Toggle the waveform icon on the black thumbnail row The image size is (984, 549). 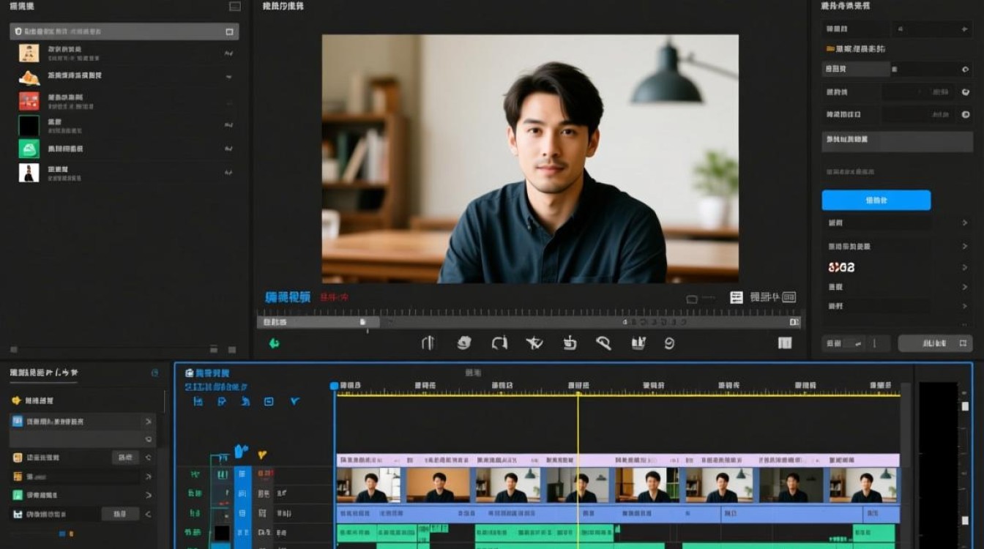(x=228, y=124)
